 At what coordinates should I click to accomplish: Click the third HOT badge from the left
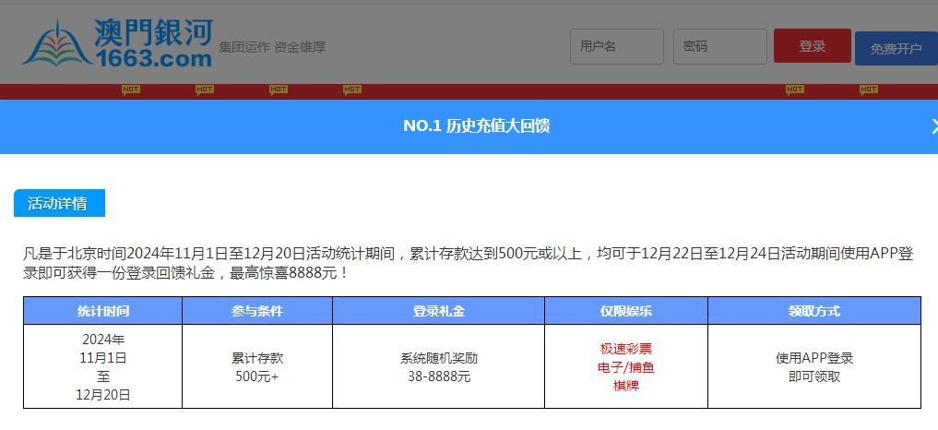[278, 90]
